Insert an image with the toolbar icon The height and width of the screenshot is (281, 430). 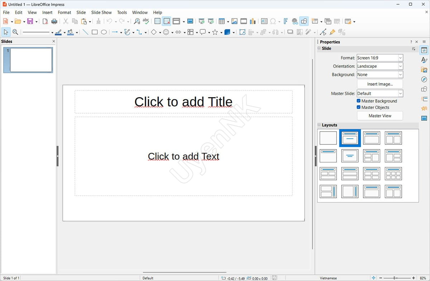click(234, 22)
